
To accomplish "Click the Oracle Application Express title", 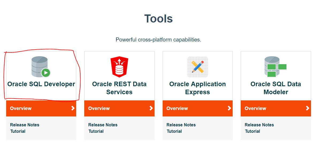I will (198, 88).
